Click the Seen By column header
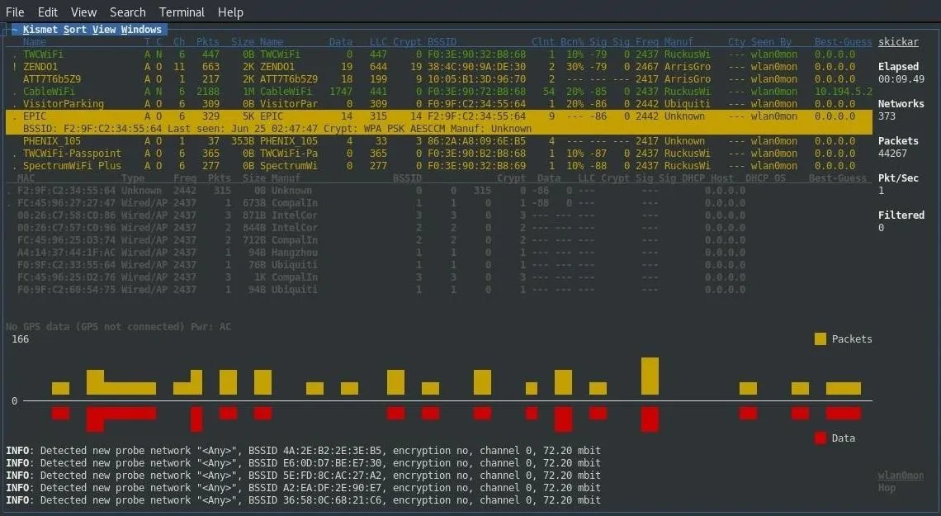 [771, 42]
